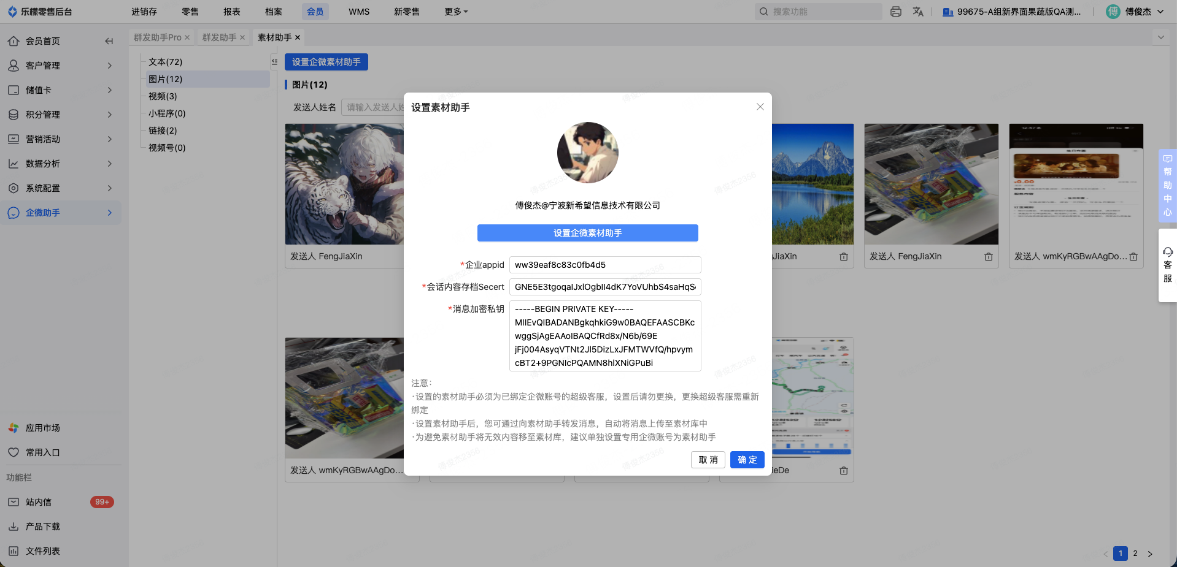
Task: Click the 企微助手 chat icon
Action: (14, 213)
